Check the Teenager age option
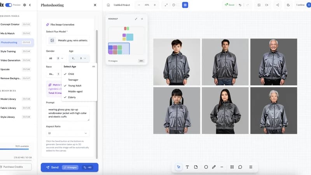Image resolution: width=311 pixels, height=175 pixels. [73, 79]
